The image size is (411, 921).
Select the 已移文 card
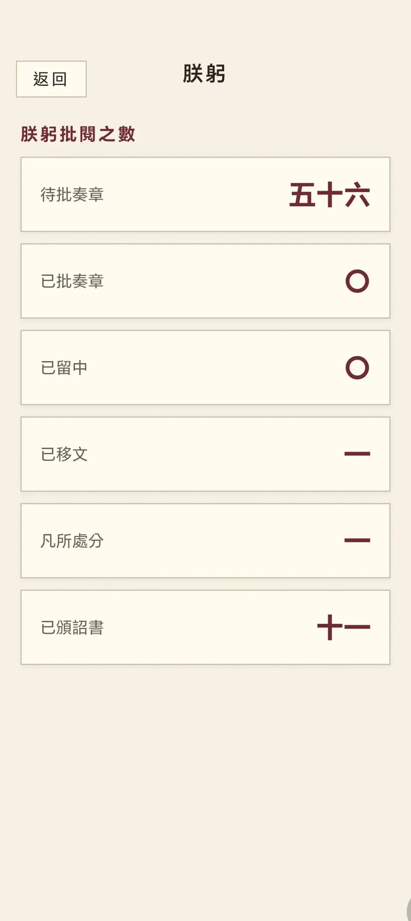click(x=205, y=454)
